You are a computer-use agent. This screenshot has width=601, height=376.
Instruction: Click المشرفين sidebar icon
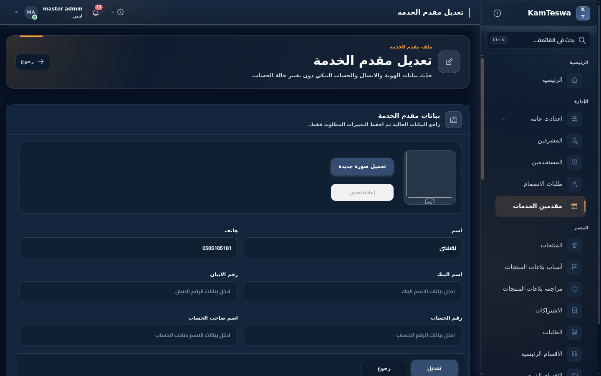point(574,140)
